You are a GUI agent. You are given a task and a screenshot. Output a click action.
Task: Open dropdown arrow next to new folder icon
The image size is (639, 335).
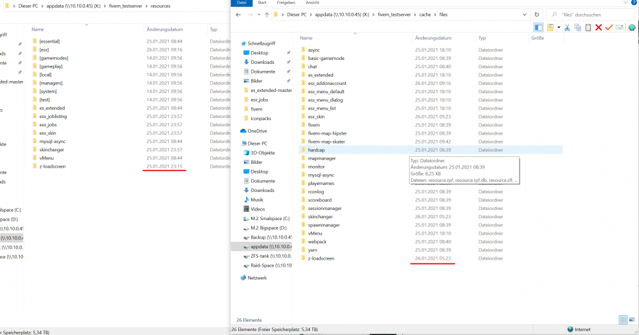pyautogui.click(x=558, y=27)
